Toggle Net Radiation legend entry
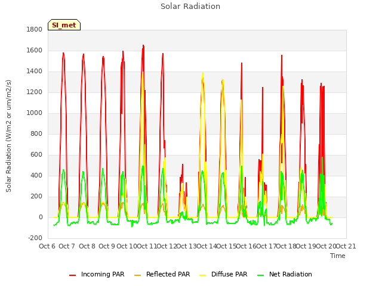This screenshot has height=286, width=382. pyautogui.click(x=285, y=274)
